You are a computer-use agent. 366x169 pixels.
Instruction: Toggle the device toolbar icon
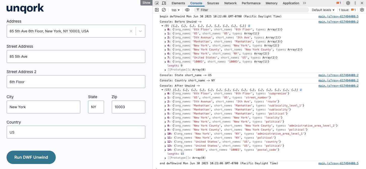(164, 3)
